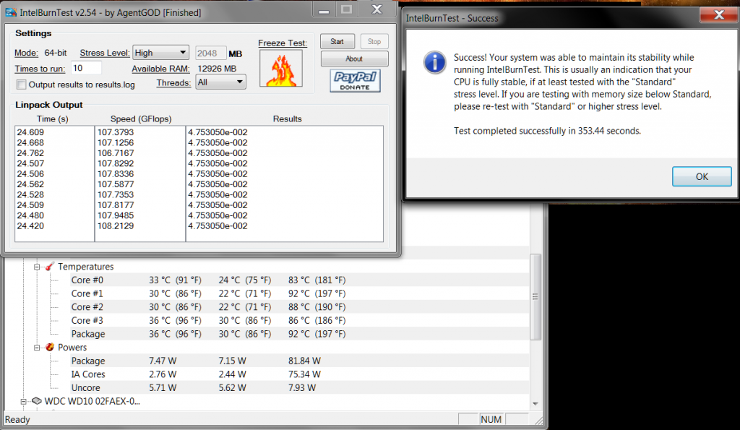Click the Time (s) column header
The width and height of the screenshot is (740, 430).
[x=52, y=119]
